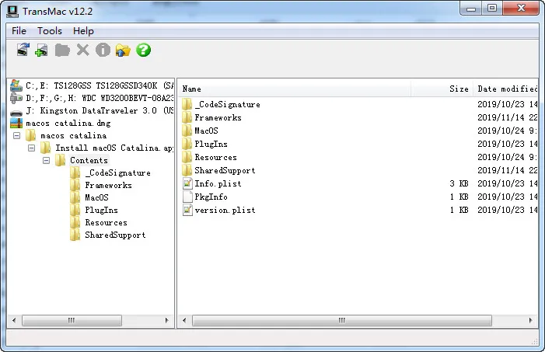
Task: Click the open disk image toolbar icon
Action: pos(42,50)
